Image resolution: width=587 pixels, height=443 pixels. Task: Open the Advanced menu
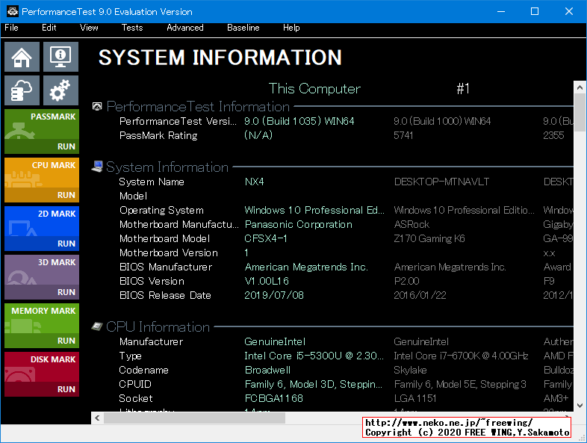pyautogui.click(x=185, y=28)
